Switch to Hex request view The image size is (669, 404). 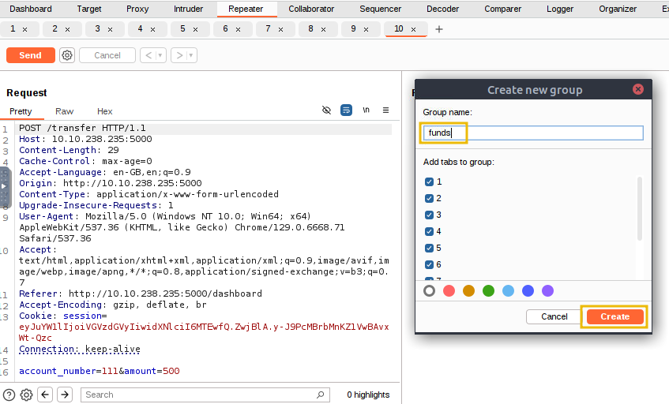104,112
